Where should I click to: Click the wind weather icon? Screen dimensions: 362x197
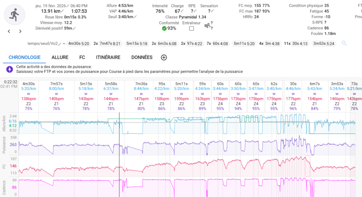pyautogui.click(x=207, y=25)
